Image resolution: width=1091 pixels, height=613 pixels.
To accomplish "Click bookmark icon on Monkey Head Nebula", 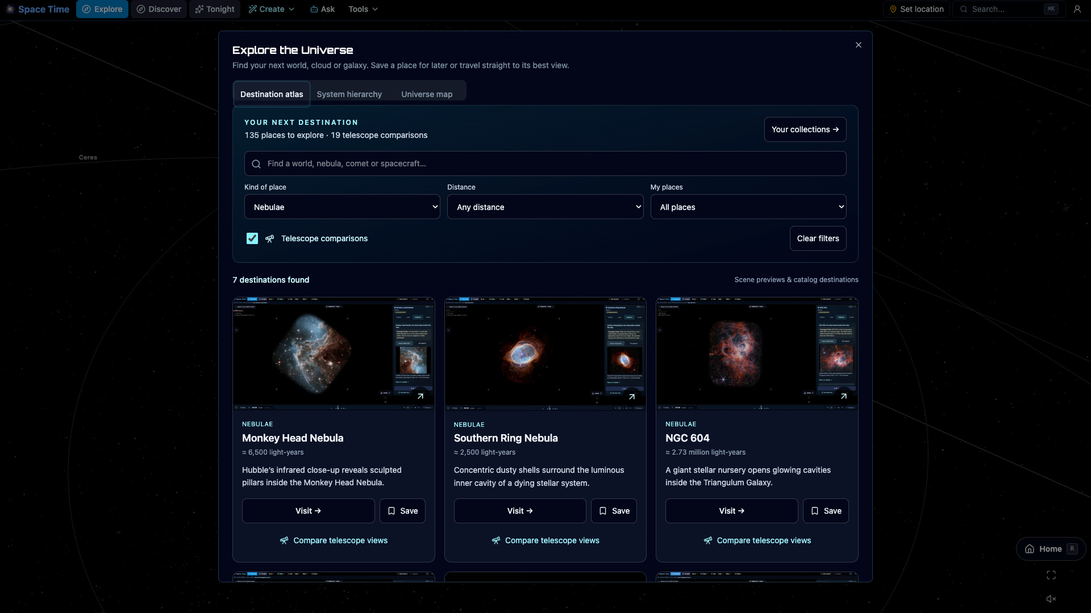I will click(392, 511).
